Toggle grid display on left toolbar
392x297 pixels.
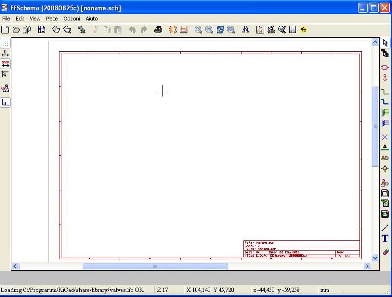pos(5,43)
